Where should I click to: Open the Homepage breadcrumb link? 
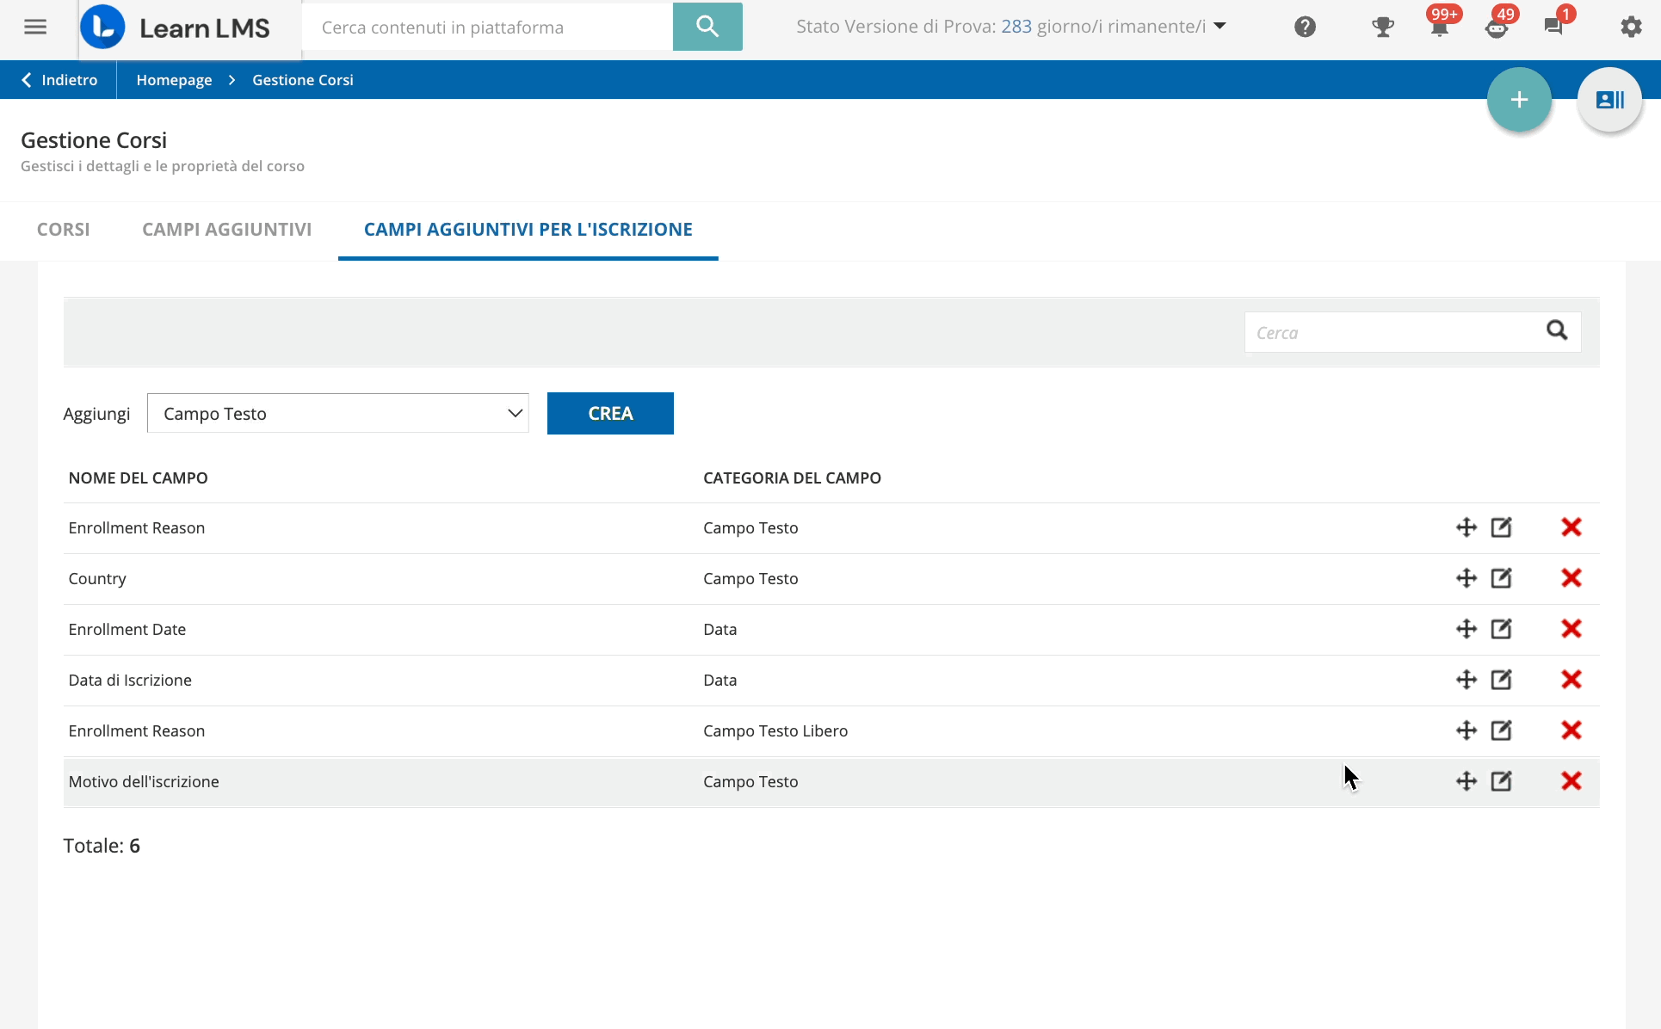coord(174,79)
